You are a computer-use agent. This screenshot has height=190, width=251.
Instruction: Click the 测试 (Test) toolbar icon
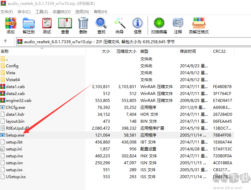click(x=47, y=23)
